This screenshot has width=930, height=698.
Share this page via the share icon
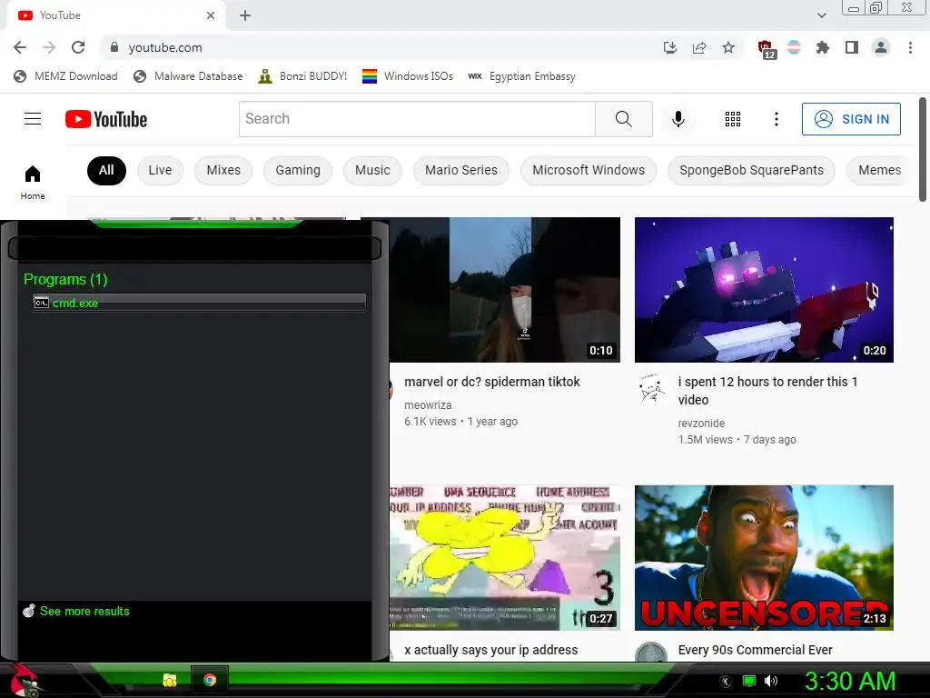tap(699, 47)
